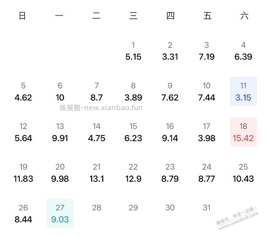267x237 pixels.
Task: Select day 6 with value 10
Action: tap(60, 92)
